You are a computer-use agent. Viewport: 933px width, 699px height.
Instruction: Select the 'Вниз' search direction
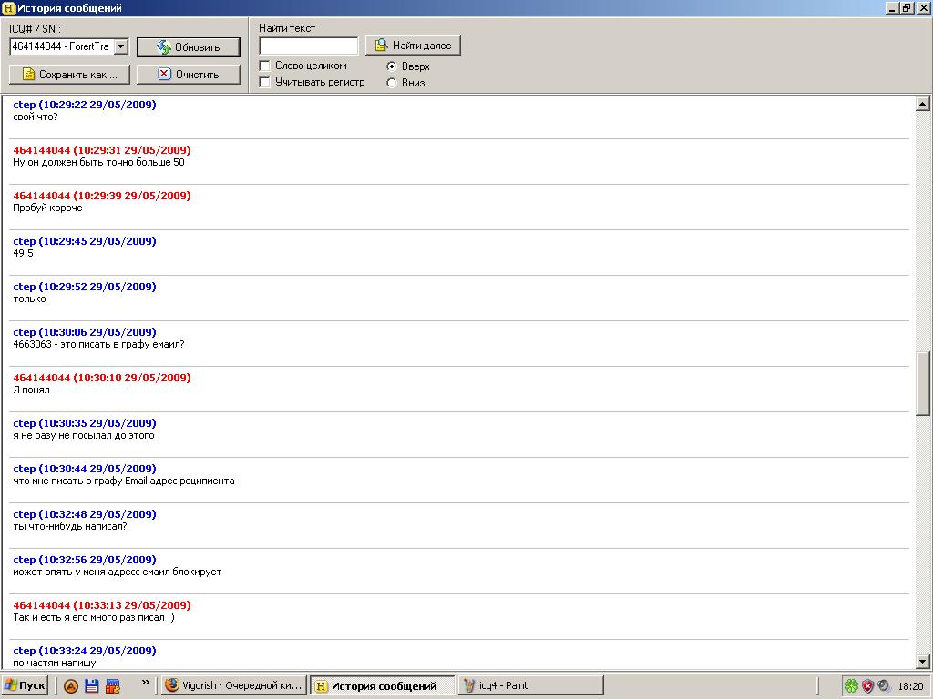[x=392, y=83]
